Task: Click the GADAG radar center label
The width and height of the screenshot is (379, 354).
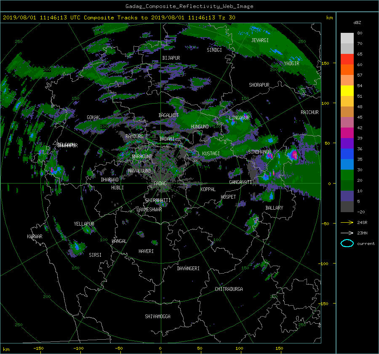Action: click(x=160, y=184)
